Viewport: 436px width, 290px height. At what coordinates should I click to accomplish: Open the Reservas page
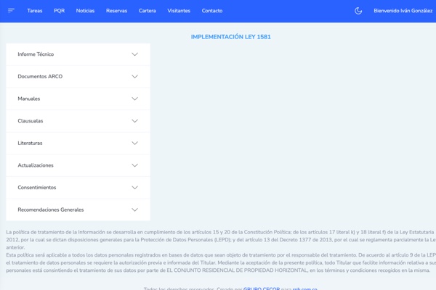[x=116, y=11]
